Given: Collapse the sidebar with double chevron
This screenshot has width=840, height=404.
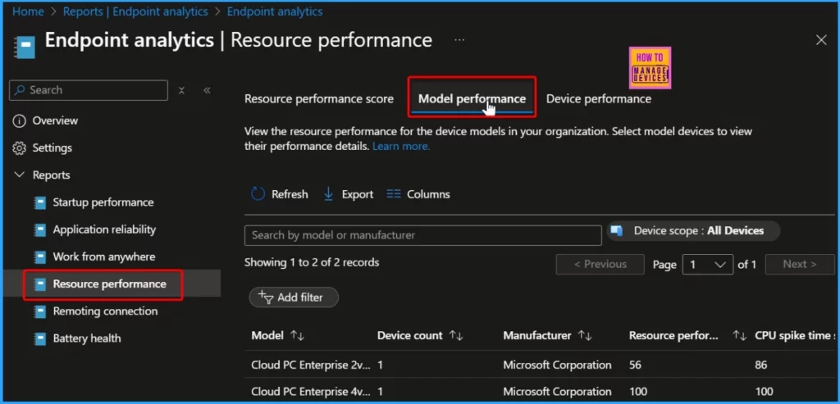Looking at the screenshot, I should (208, 90).
